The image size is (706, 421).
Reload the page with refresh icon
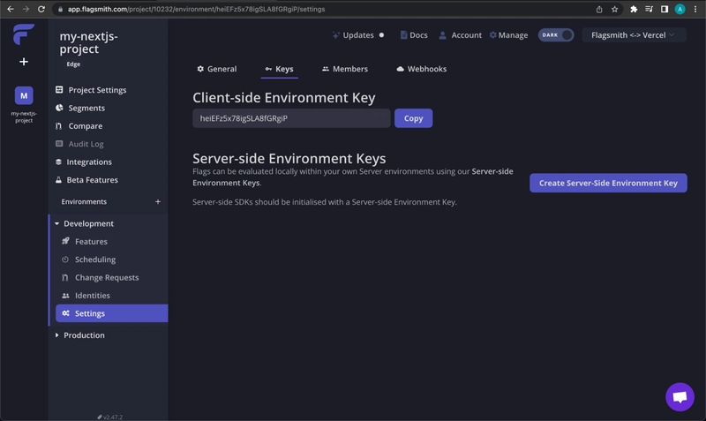41,9
